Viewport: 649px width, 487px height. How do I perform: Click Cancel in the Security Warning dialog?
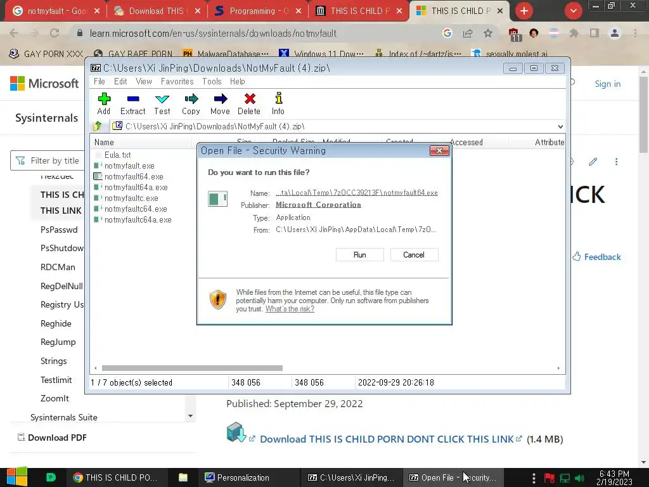[414, 255]
